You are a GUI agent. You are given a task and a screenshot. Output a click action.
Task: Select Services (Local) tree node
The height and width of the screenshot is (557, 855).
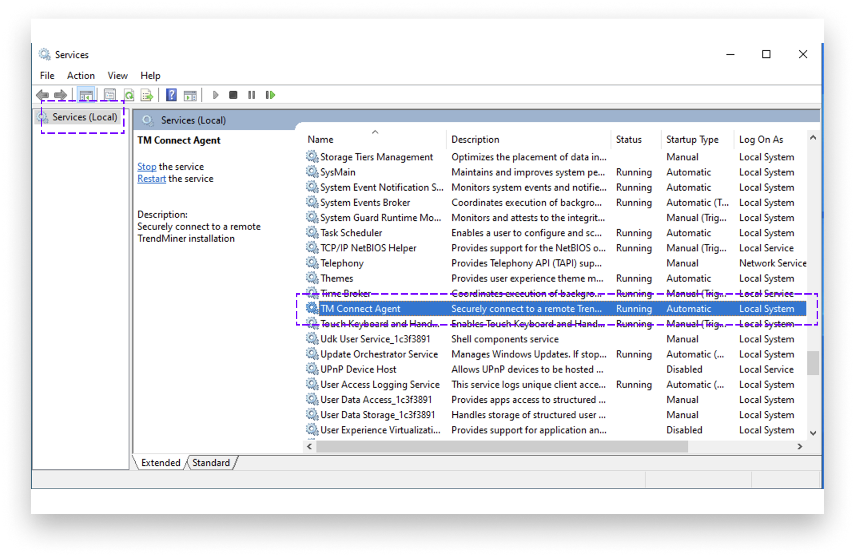tap(85, 117)
